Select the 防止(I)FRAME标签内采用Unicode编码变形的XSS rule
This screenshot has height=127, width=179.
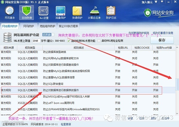pyautogui.click(x=88, y=109)
